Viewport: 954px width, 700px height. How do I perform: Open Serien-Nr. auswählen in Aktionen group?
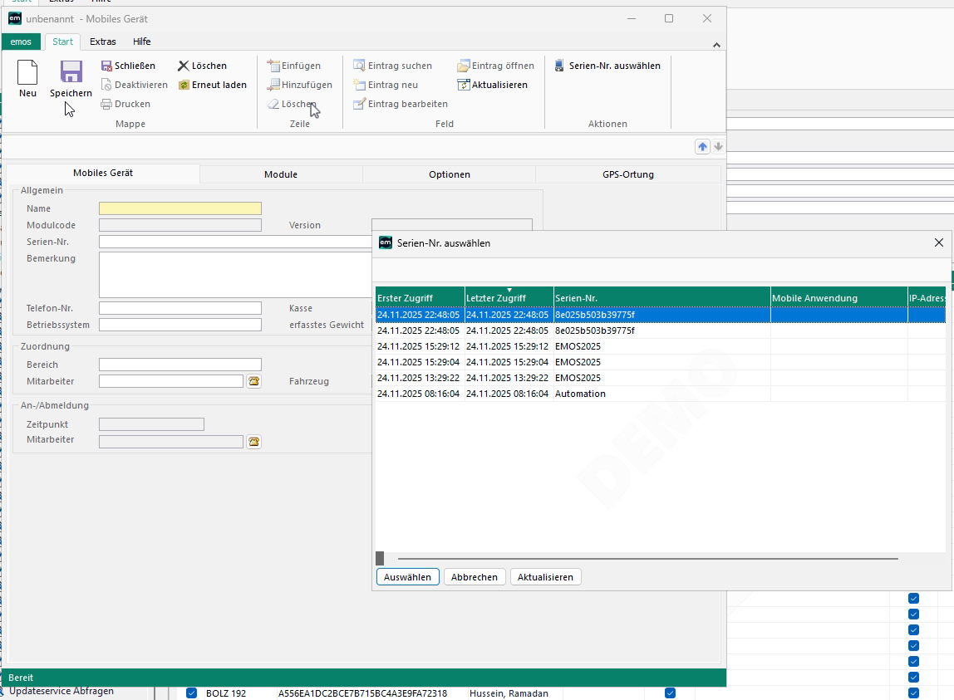click(x=559, y=66)
